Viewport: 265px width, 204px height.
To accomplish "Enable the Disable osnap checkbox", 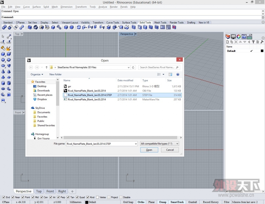I will (121, 197).
